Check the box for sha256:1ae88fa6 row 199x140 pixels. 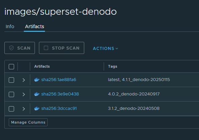tap(11, 80)
